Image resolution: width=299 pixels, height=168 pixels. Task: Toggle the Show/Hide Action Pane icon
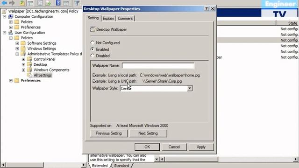[66, 3]
